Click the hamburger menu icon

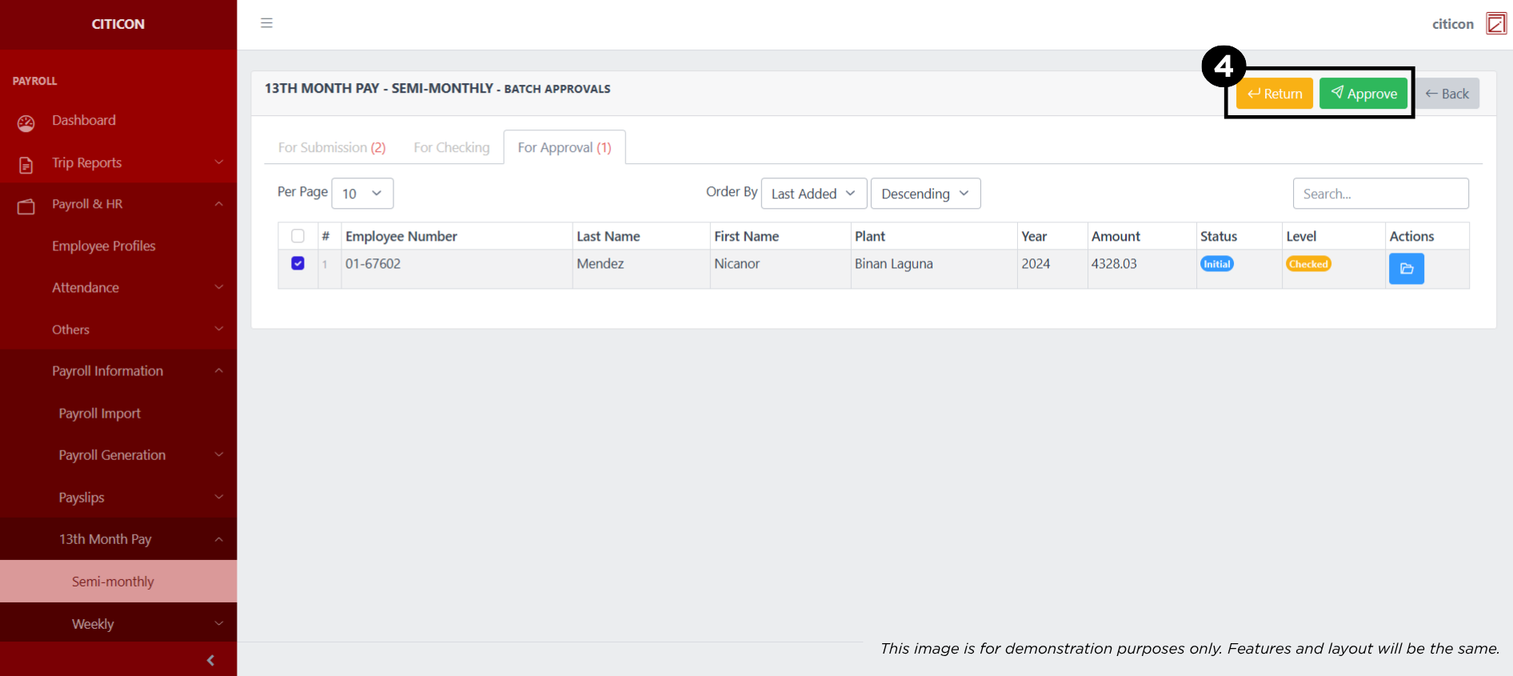click(266, 23)
